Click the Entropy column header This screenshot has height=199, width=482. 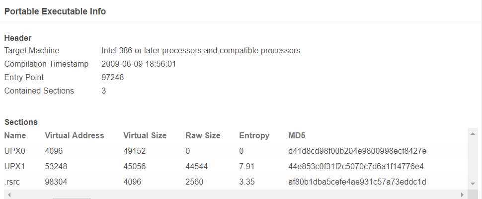[x=254, y=136]
